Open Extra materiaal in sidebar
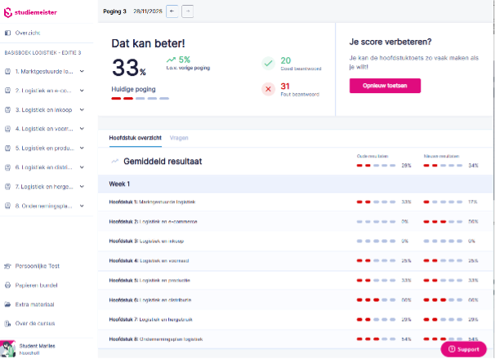Viewport: 495px width, 359px height. [34, 304]
